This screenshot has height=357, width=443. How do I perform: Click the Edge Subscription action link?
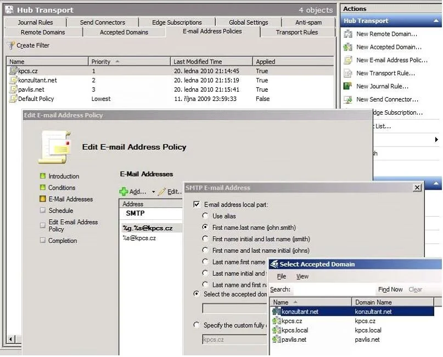coord(398,112)
